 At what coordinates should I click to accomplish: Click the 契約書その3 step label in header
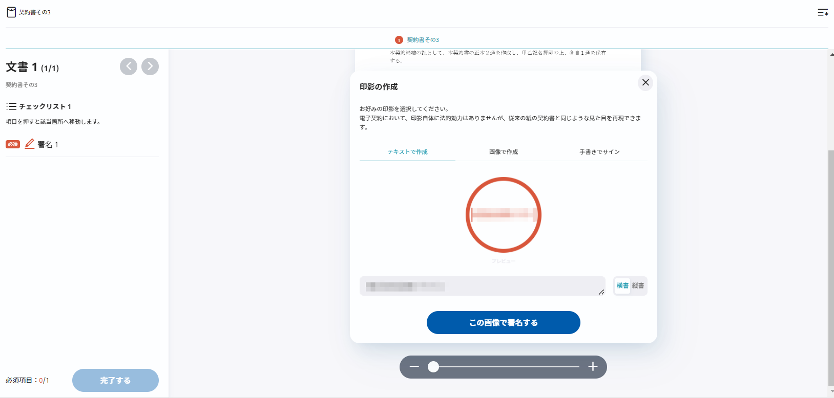(423, 40)
